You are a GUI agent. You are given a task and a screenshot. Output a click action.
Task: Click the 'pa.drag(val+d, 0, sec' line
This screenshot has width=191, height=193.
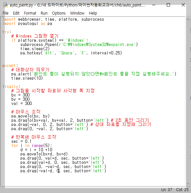pyautogui.click(x=62, y=162)
